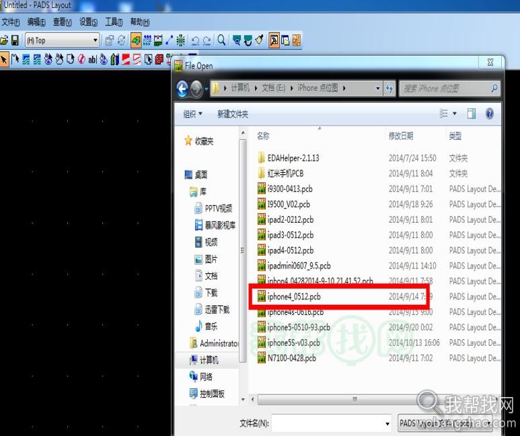This screenshot has width=520, height=436.
Task: Open the filename combo box dropdown arrow
Action: 387,424
